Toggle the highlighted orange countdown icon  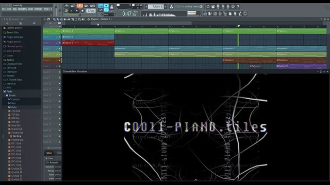[x=80, y=6]
